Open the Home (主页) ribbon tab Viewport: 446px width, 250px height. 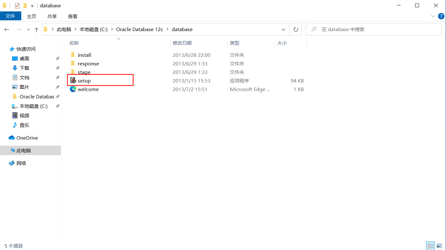click(x=31, y=16)
